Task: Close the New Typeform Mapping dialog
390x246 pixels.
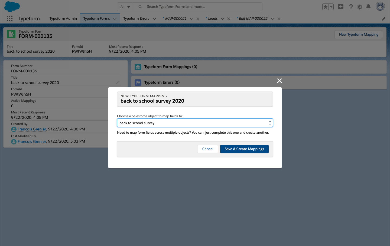Action: click(279, 81)
